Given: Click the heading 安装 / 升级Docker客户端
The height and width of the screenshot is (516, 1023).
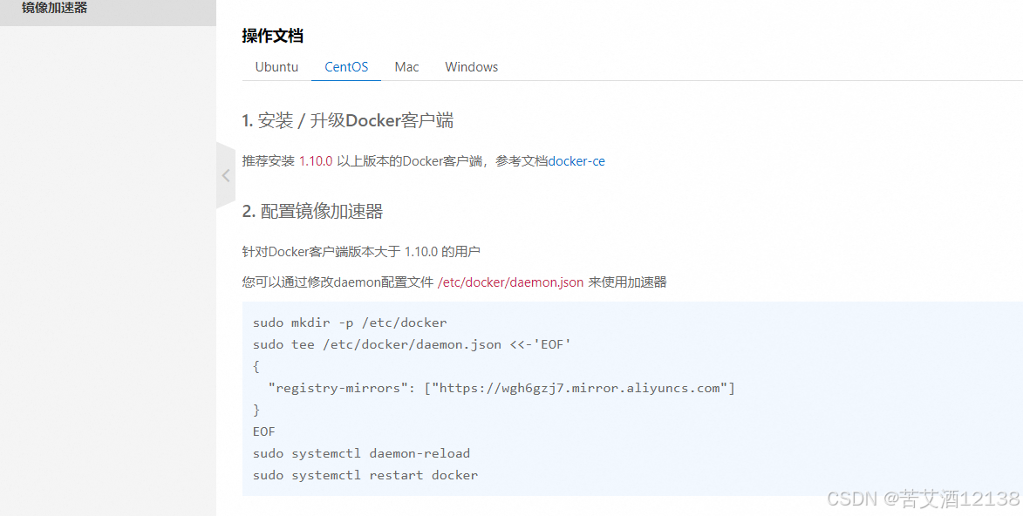Looking at the screenshot, I should [347, 120].
